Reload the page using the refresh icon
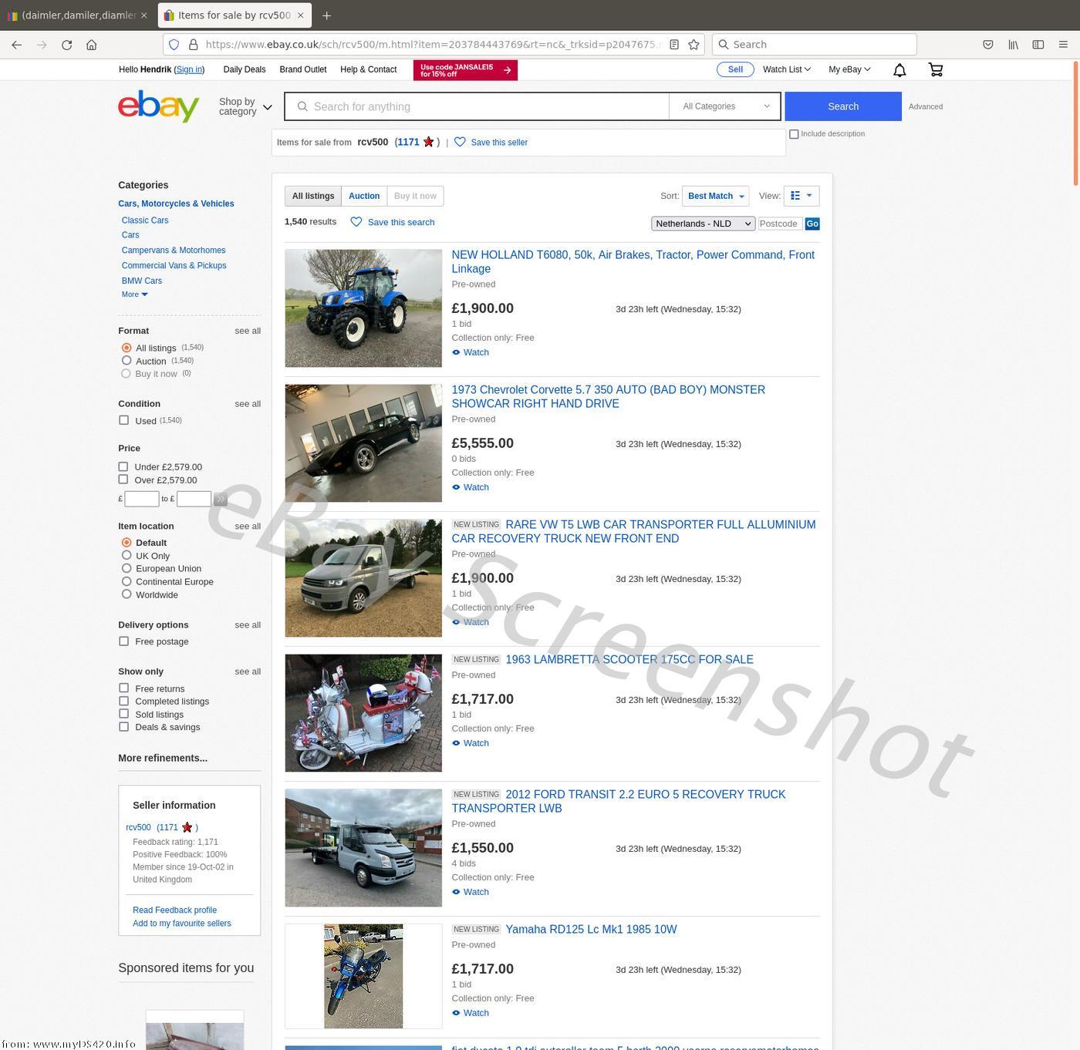This screenshot has width=1080, height=1050. click(67, 45)
